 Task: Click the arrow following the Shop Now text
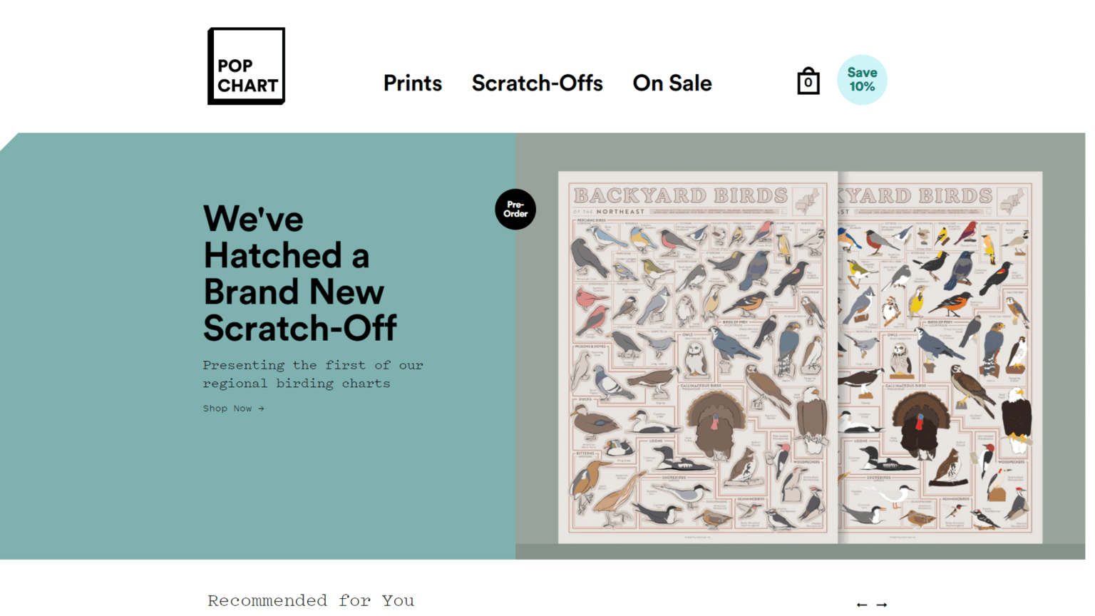coord(262,408)
